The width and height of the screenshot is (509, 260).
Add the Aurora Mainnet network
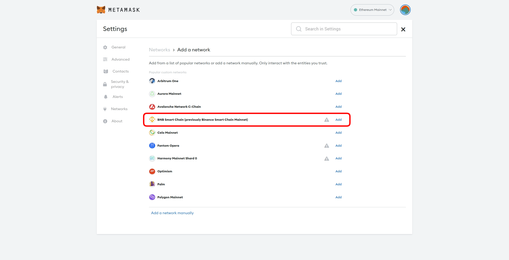[x=338, y=94]
